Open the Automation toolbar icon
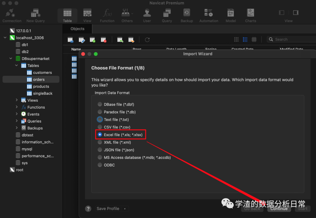 (209, 15)
